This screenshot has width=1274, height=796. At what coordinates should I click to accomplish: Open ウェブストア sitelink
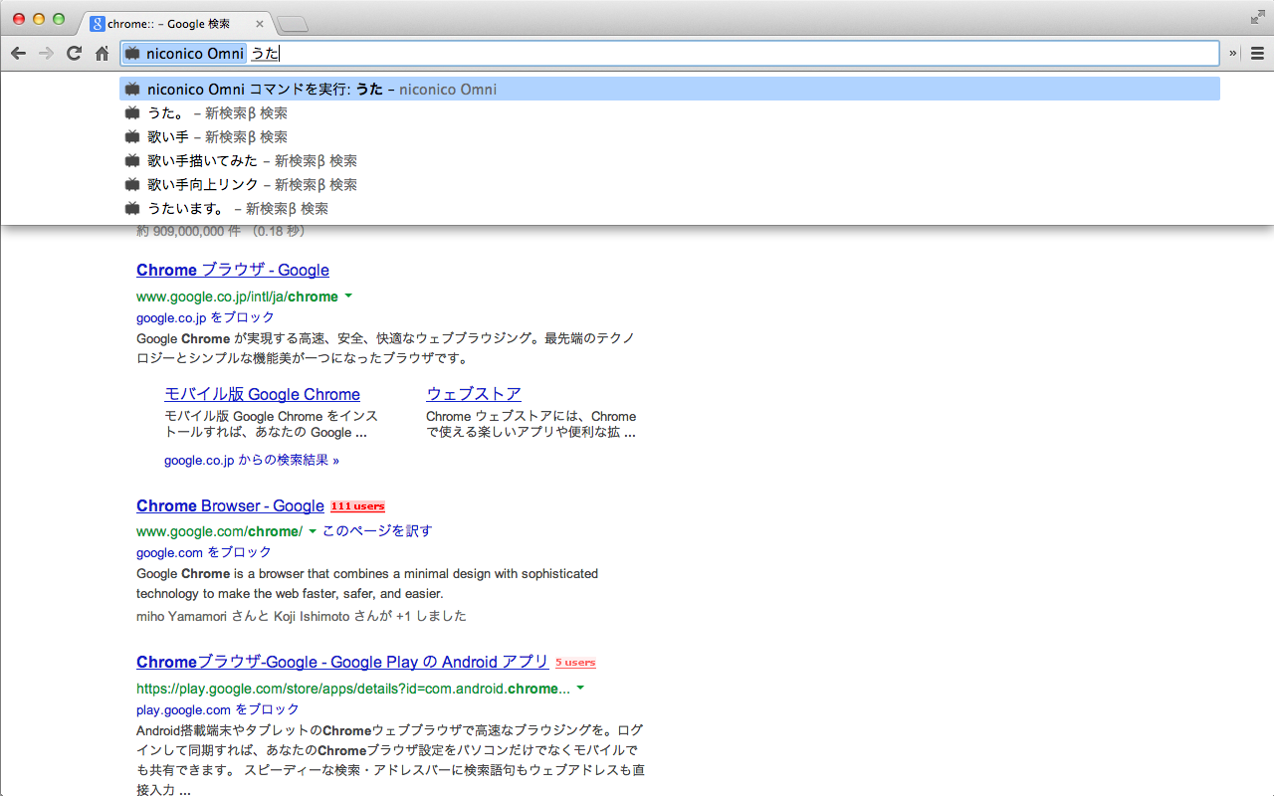pos(474,394)
